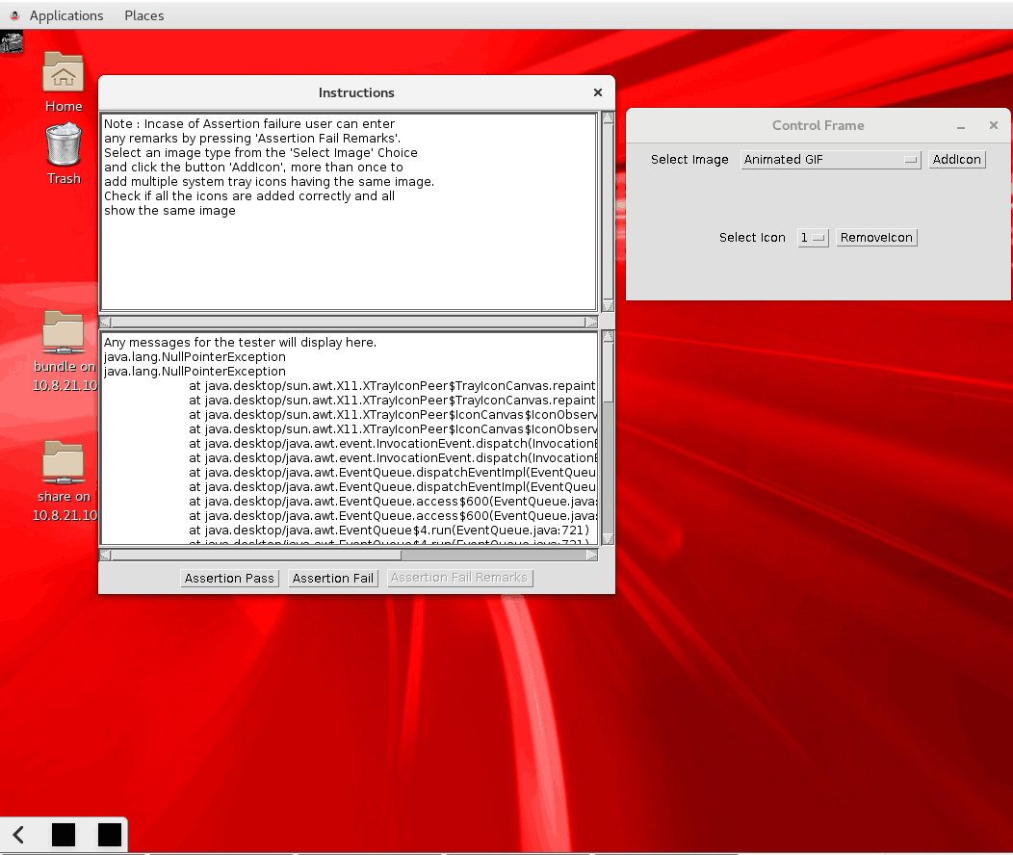Screen dimensions: 1013x855
Task: Open the 'bundle on 10.8.21.10' folder
Action: point(64,333)
